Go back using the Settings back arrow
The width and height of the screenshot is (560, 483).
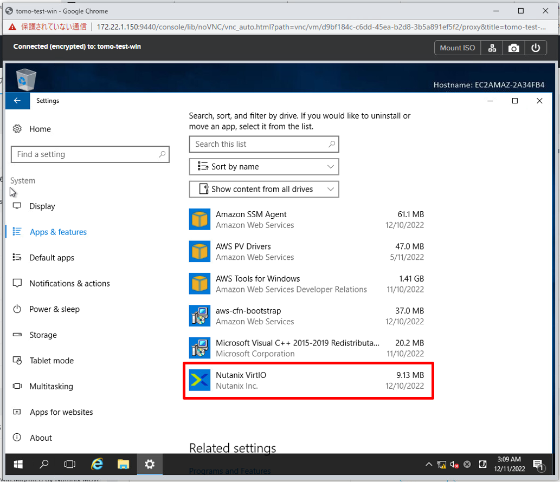point(17,101)
